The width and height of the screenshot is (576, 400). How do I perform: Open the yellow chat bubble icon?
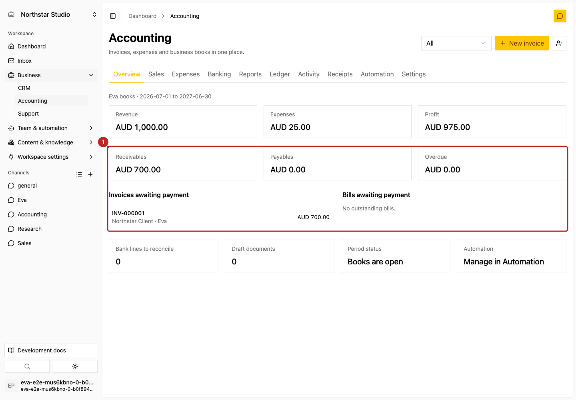[x=560, y=16]
